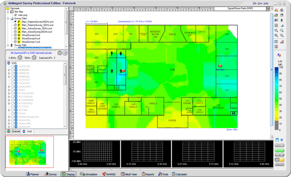Click the printer icon in right toolbar
The image size is (291, 177).
click(x=282, y=10)
